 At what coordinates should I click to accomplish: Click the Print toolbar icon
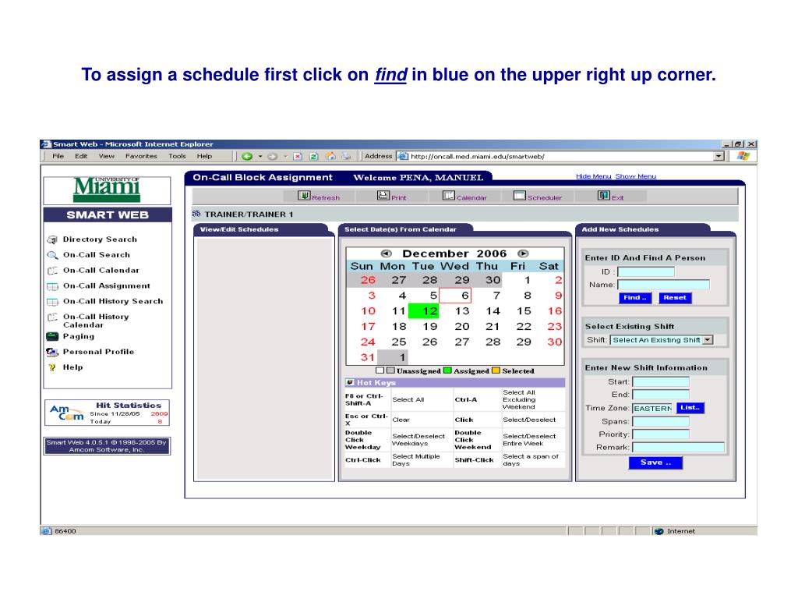383,195
